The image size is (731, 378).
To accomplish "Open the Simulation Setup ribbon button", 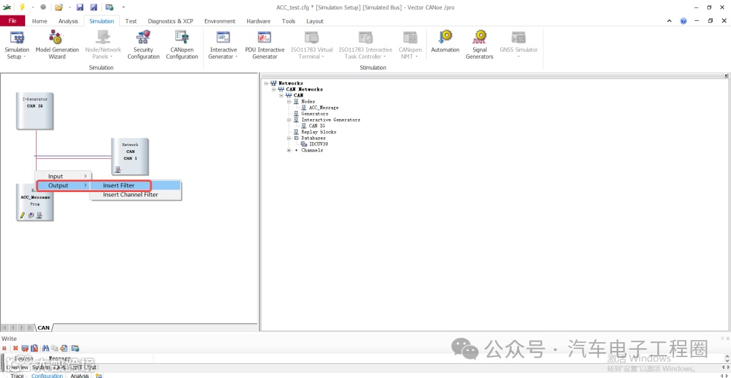I will [17, 45].
